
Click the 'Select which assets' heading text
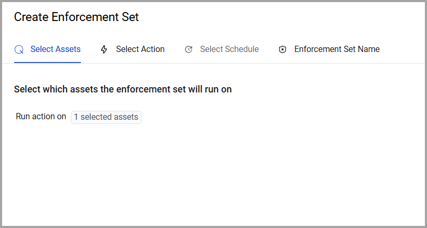pos(123,89)
